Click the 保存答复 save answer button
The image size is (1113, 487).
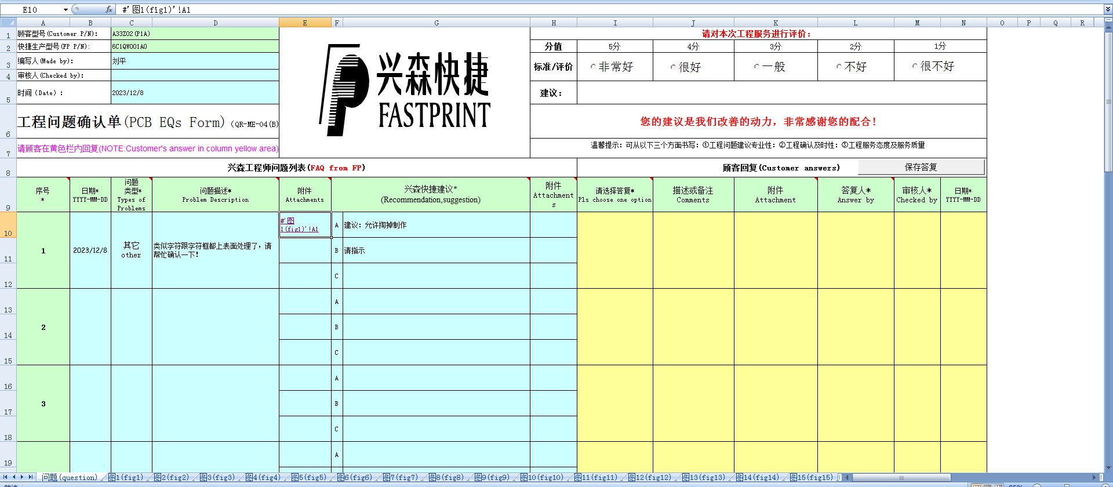coord(921,167)
